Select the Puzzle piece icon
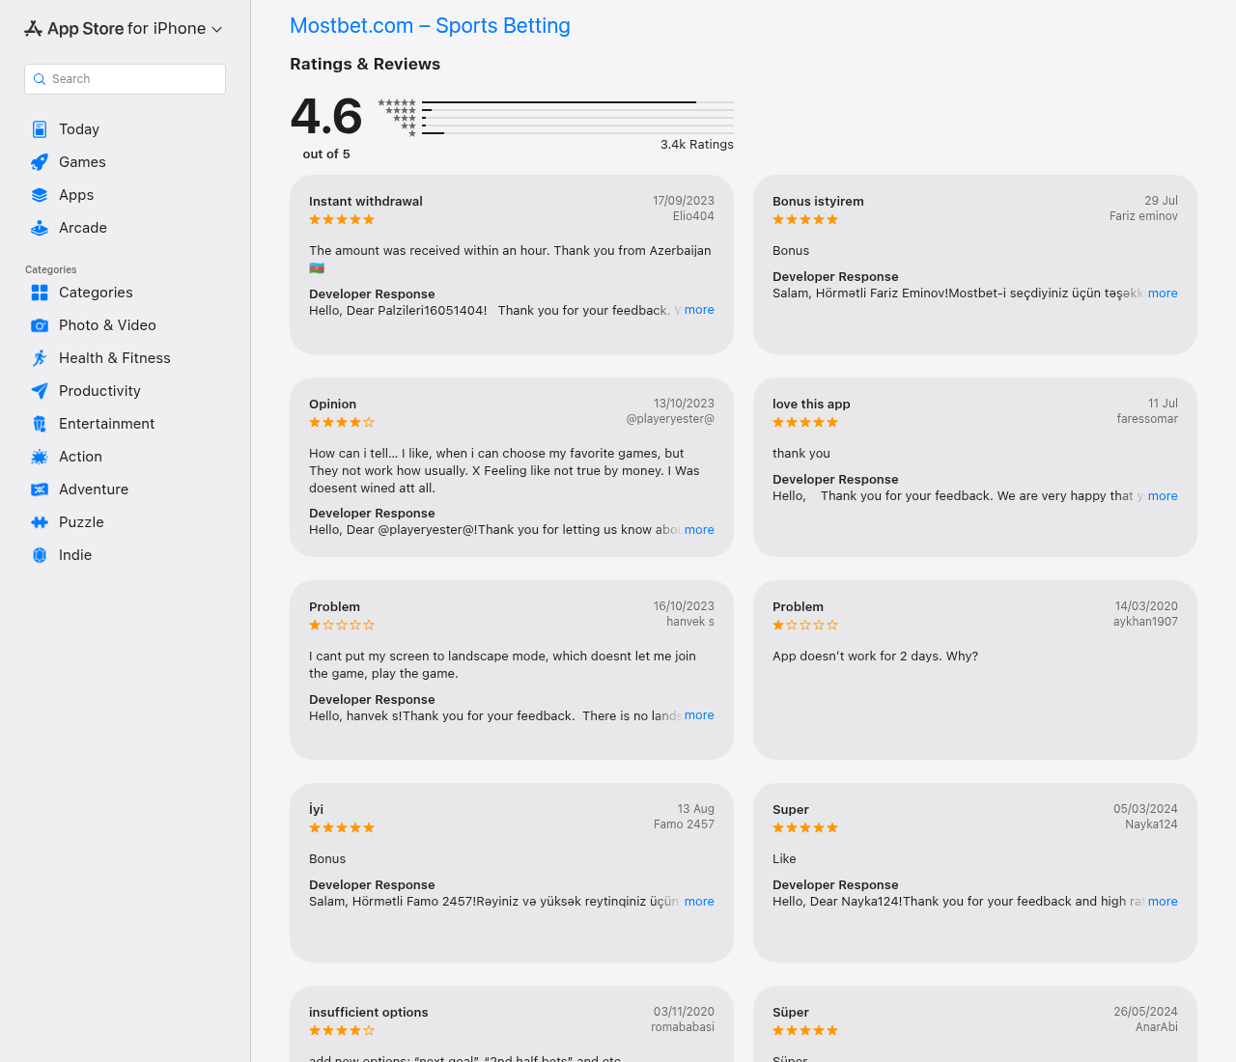Image resolution: width=1236 pixels, height=1062 pixels. coord(40,522)
